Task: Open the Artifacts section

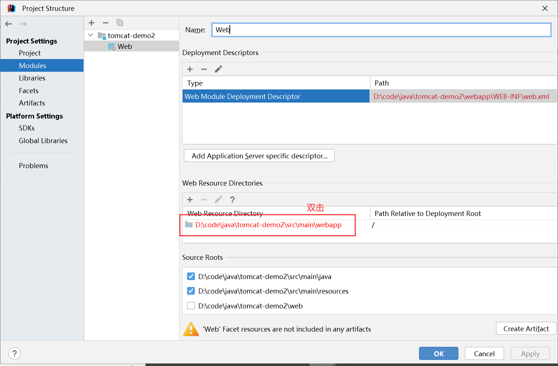Action: pos(32,103)
